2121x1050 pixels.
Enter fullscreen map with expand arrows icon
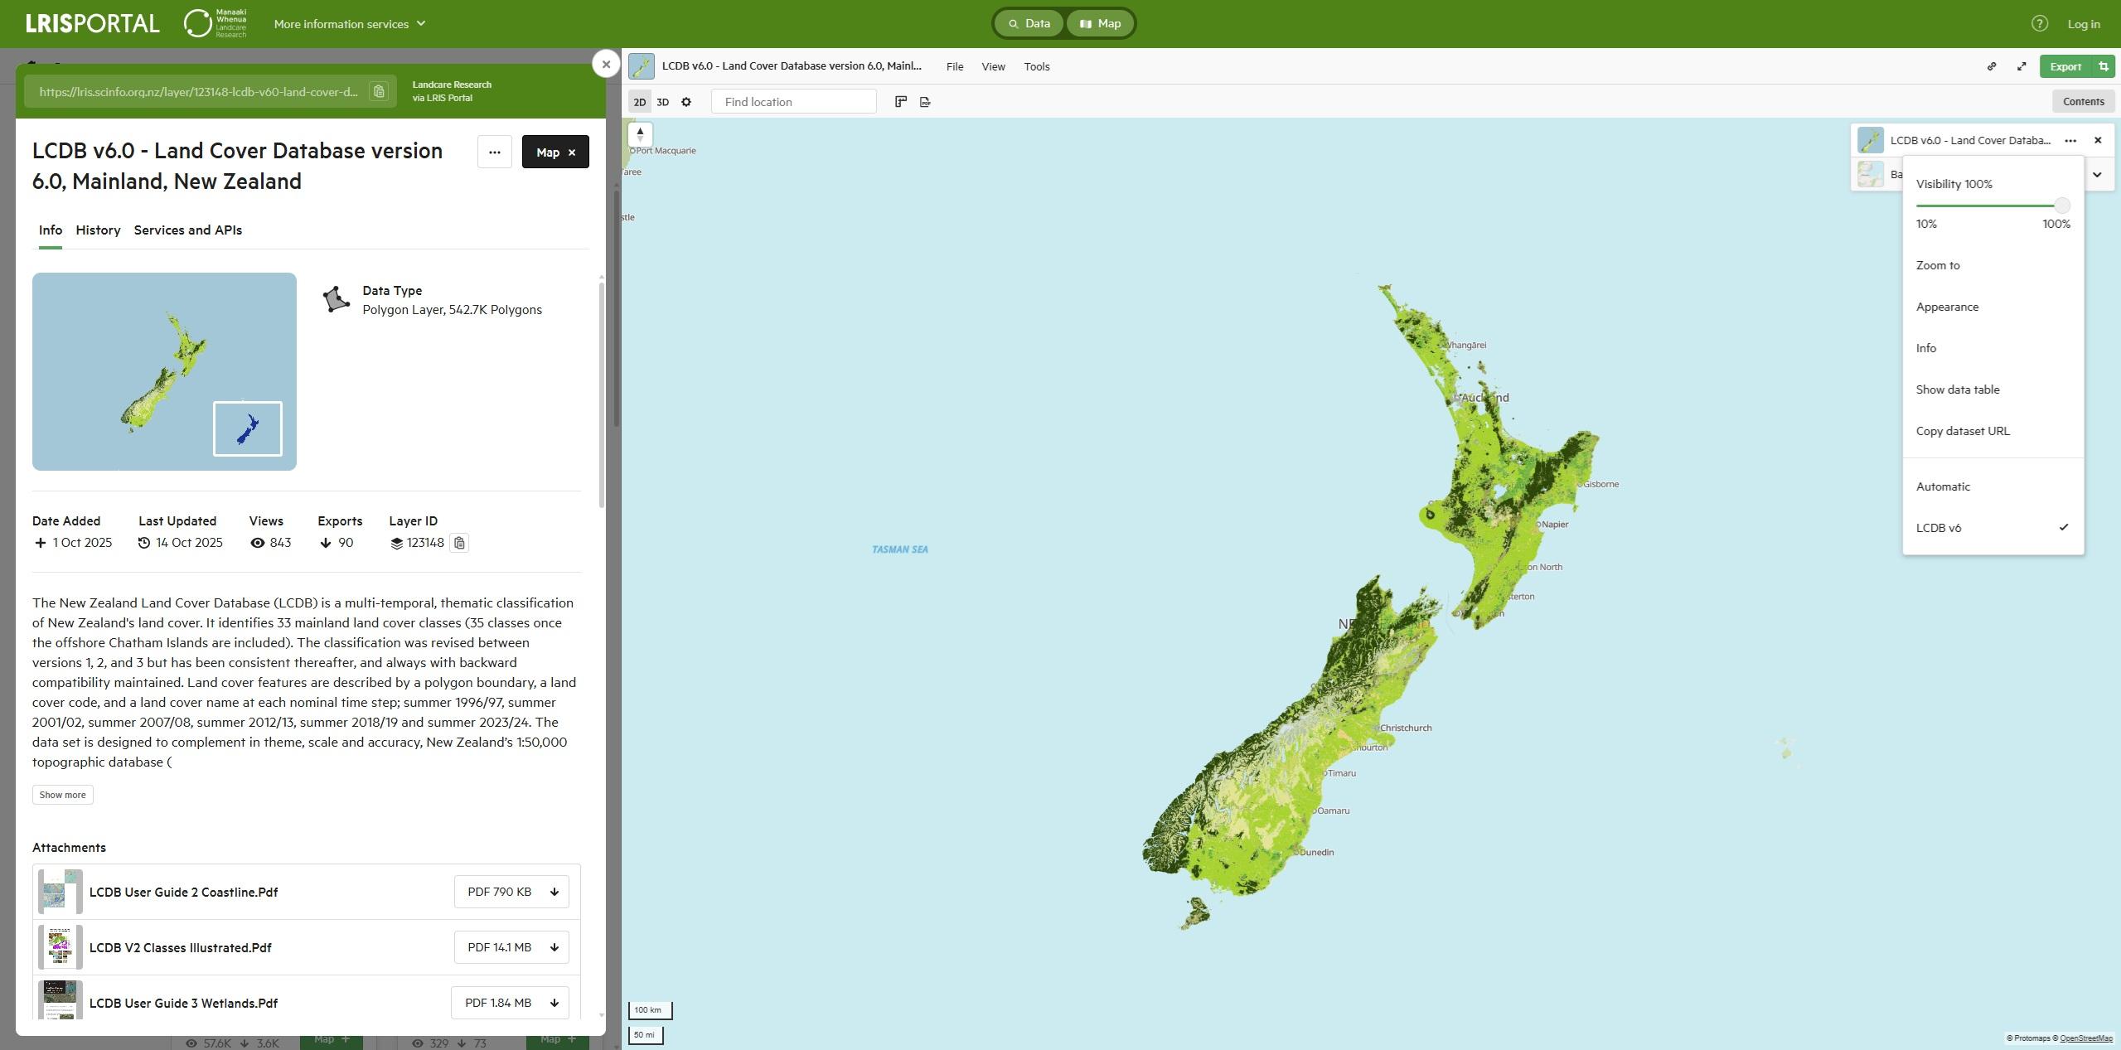click(2022, 66)
